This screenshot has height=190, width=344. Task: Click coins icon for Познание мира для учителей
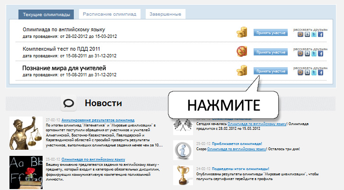(242, 71)
